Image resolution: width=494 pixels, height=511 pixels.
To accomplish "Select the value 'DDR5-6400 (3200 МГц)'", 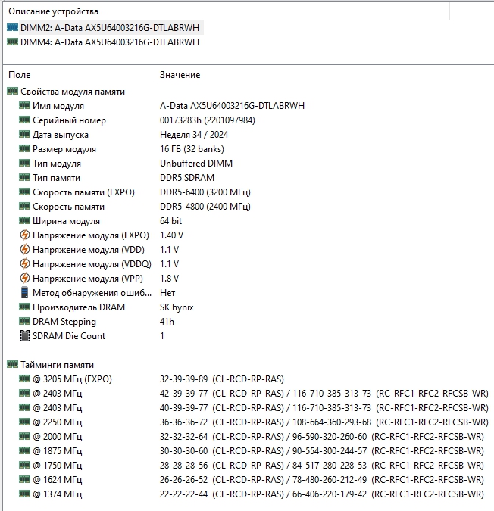I will (205, 192).
